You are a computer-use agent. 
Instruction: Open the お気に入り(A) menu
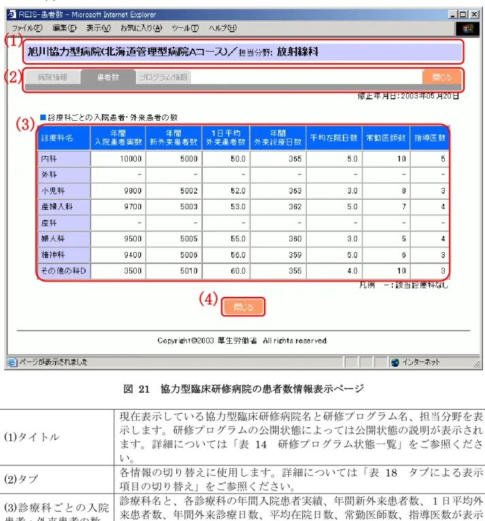click(141, 28)
